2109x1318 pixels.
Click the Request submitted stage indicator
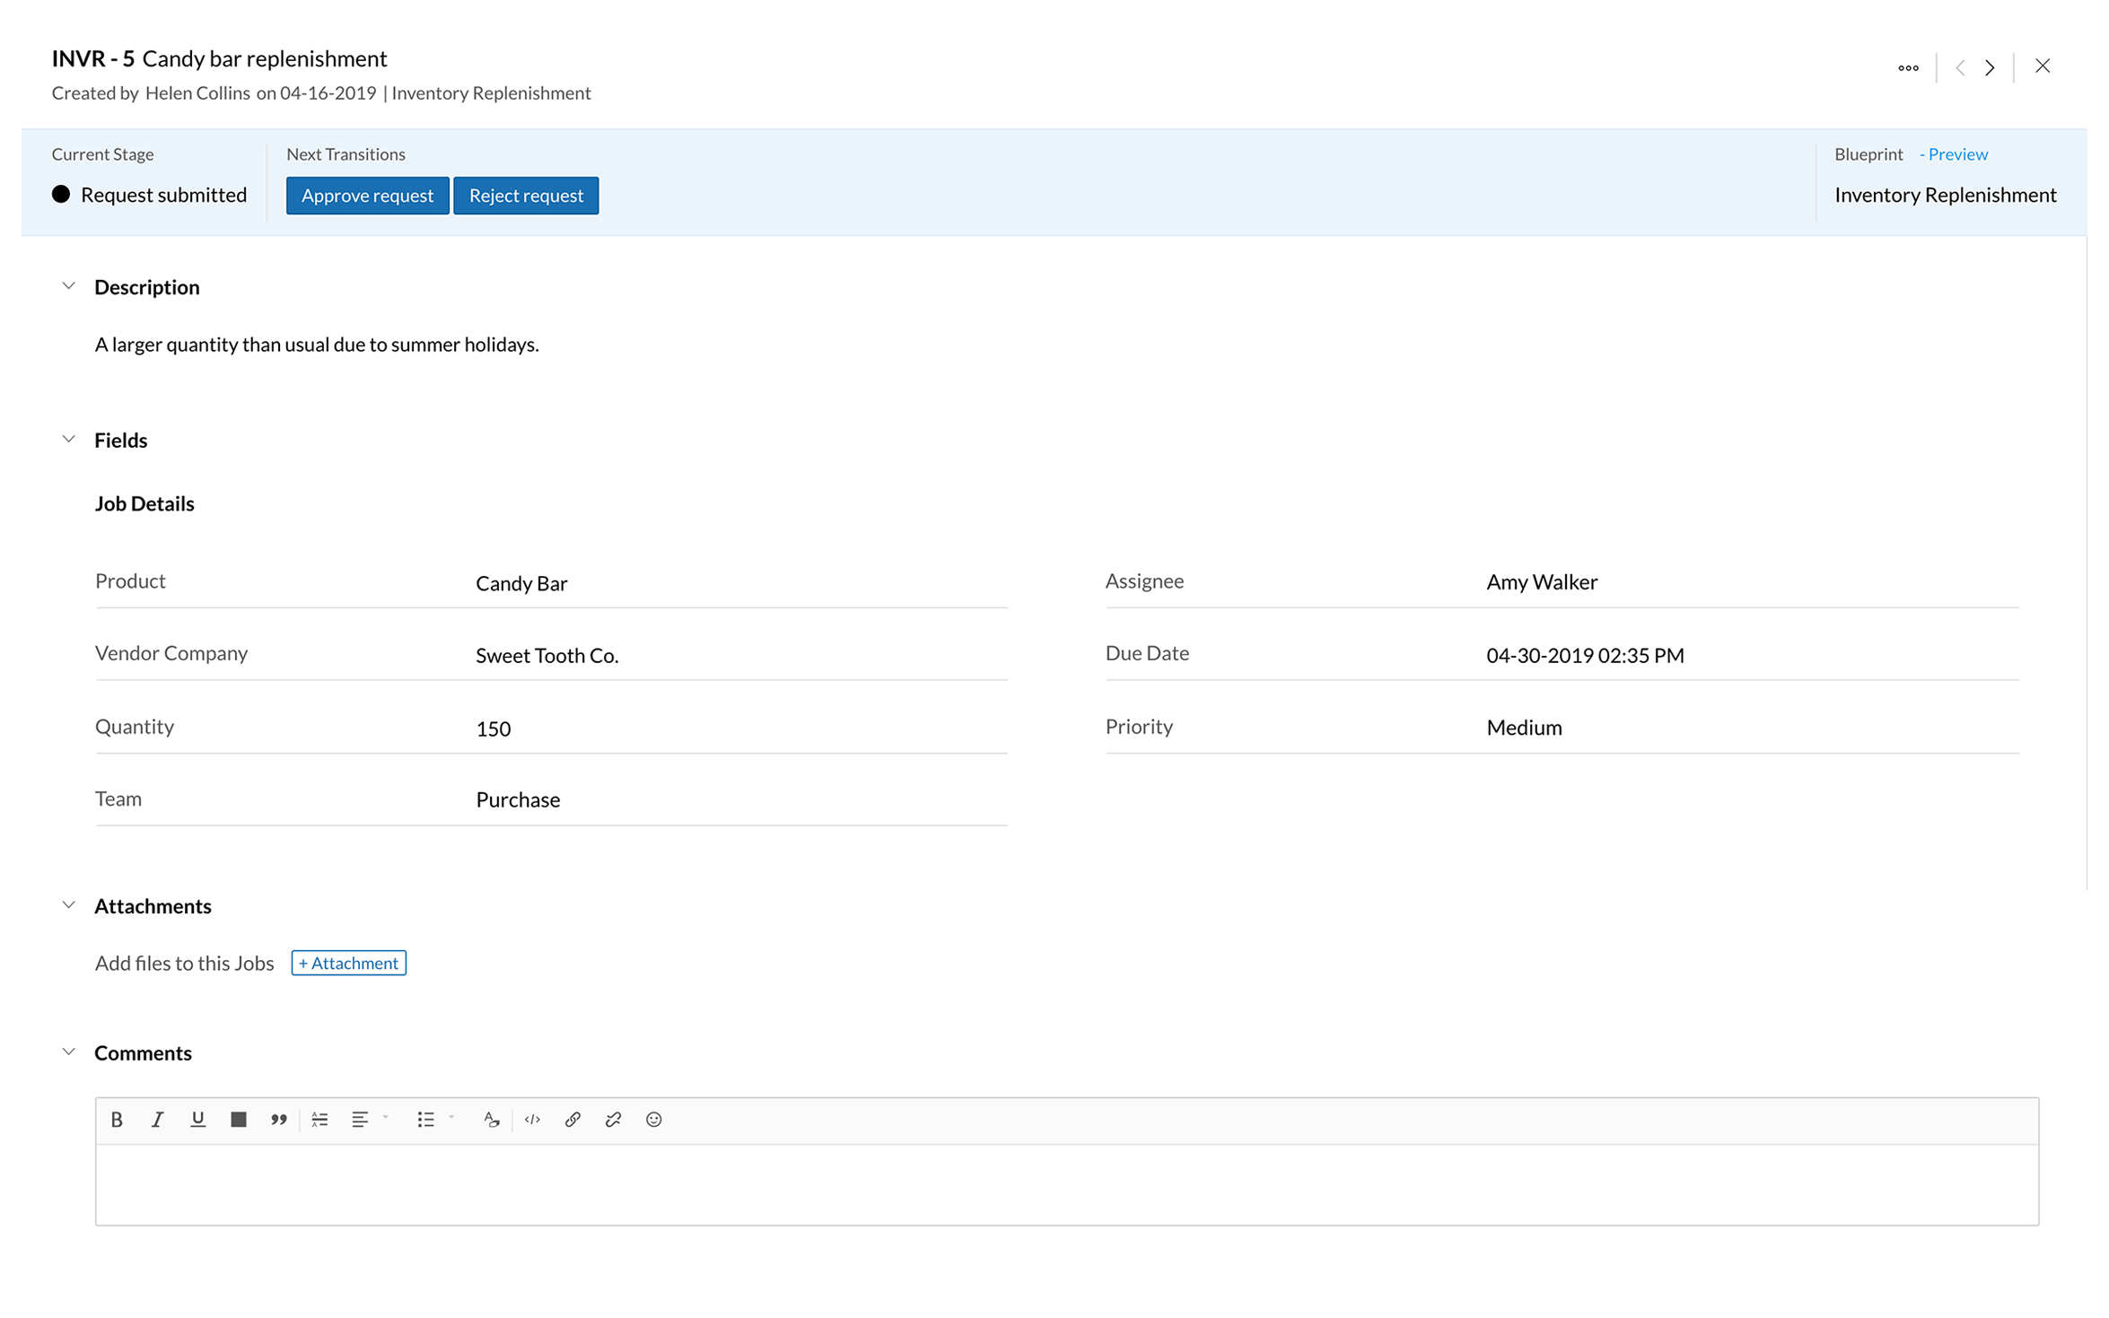149,195
